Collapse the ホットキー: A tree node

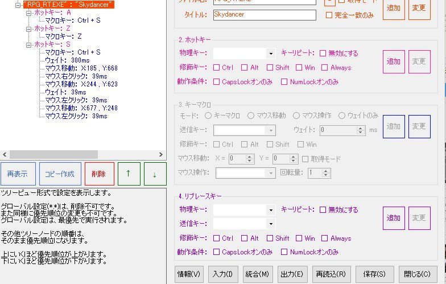coord(28,13)
